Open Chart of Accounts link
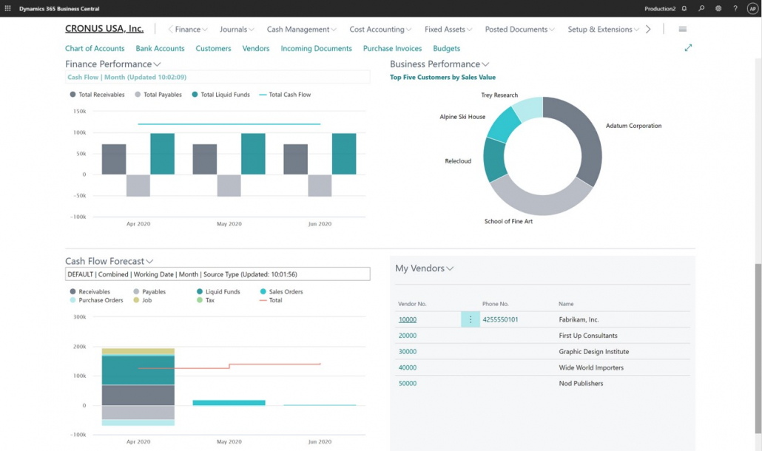762x451 pixels. click(x=95, y=48)
